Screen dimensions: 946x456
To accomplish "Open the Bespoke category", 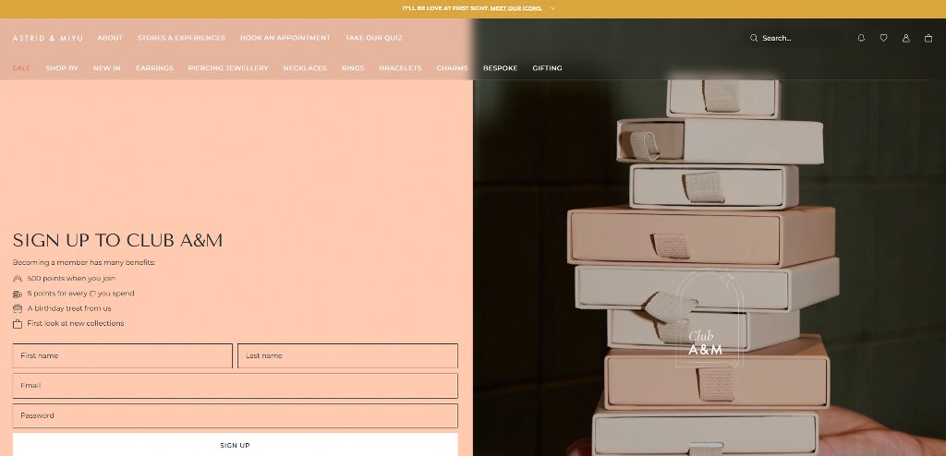I will (x=500, y=68).
